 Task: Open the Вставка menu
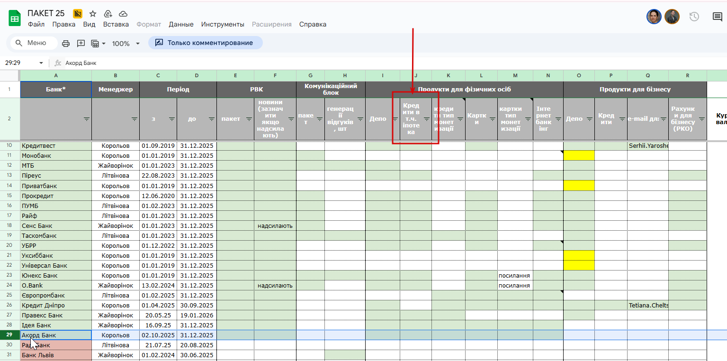116,24
